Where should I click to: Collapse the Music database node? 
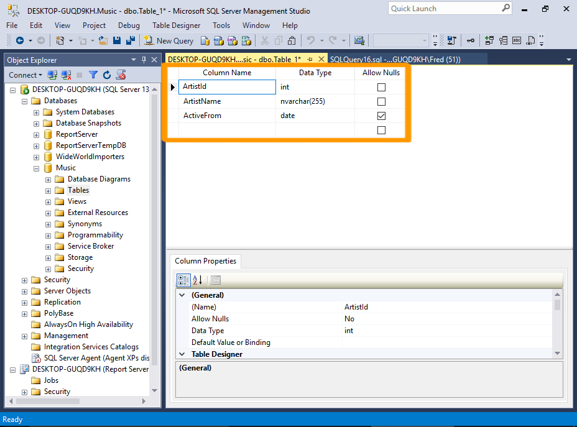pyautogui.click(x=36, y=168)
